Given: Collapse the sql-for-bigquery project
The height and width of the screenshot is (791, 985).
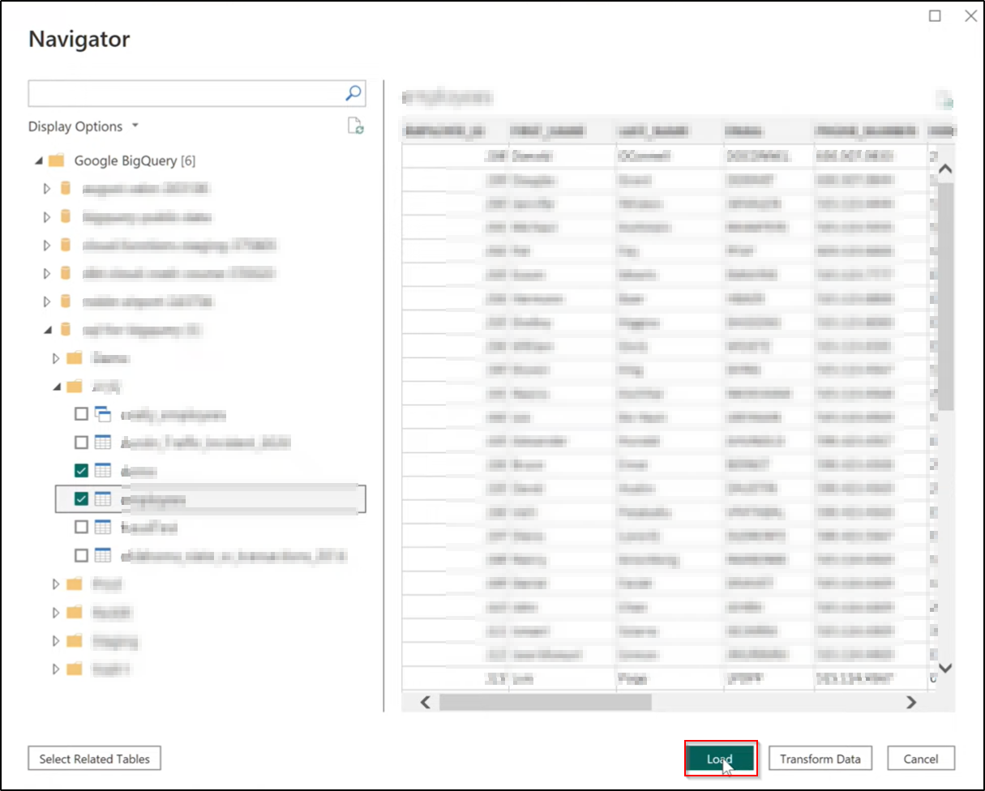Looking at the screenshot, I should pyautogui.click(x=48, y=330).
